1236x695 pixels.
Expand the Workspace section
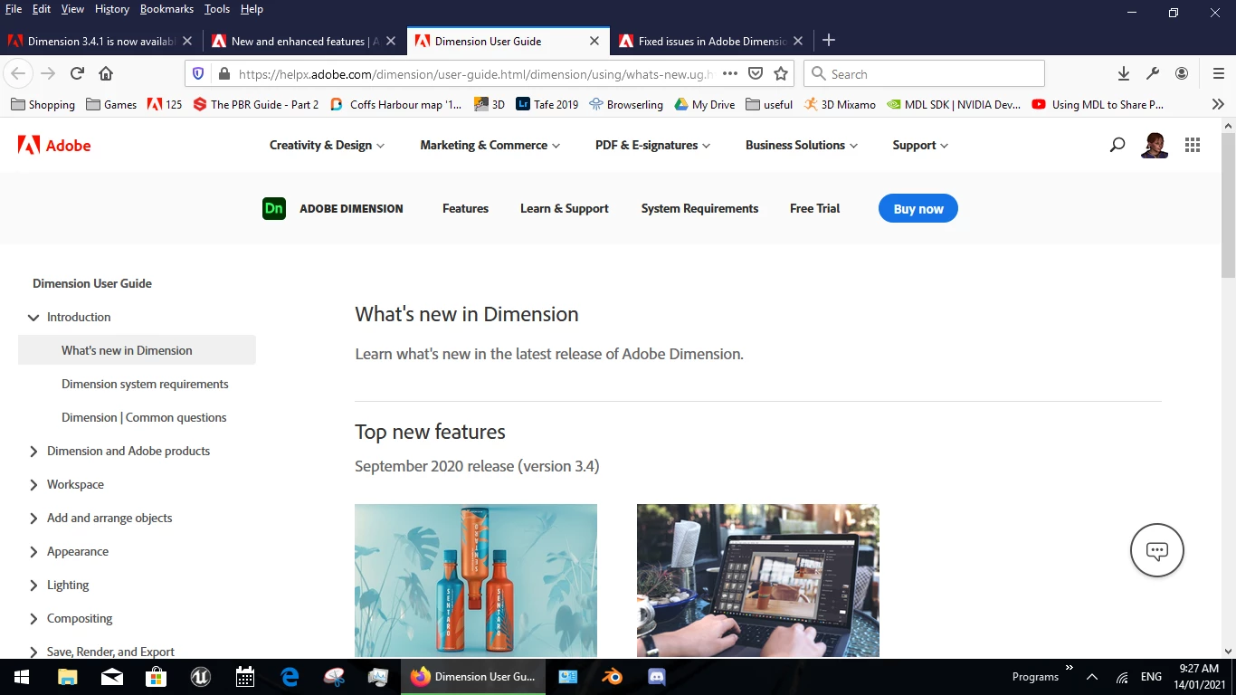tap(33, 485)
